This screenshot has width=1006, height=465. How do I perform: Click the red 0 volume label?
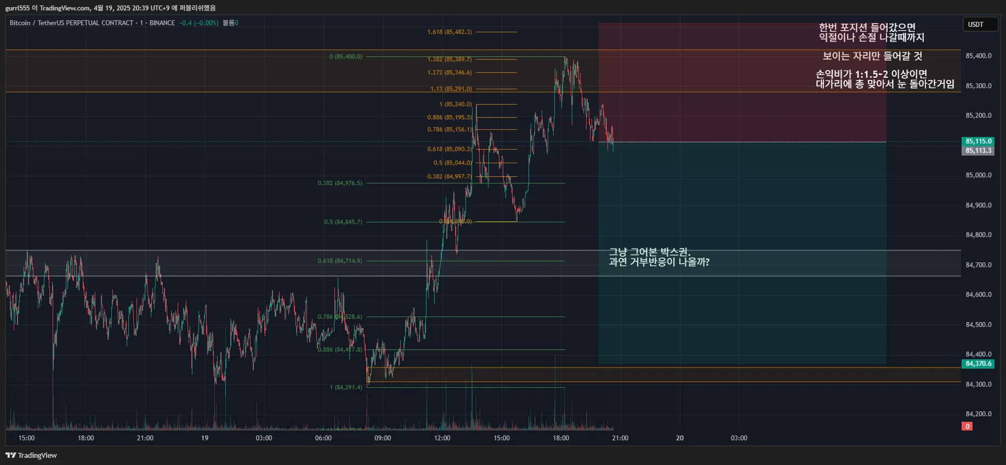point(968,427)
